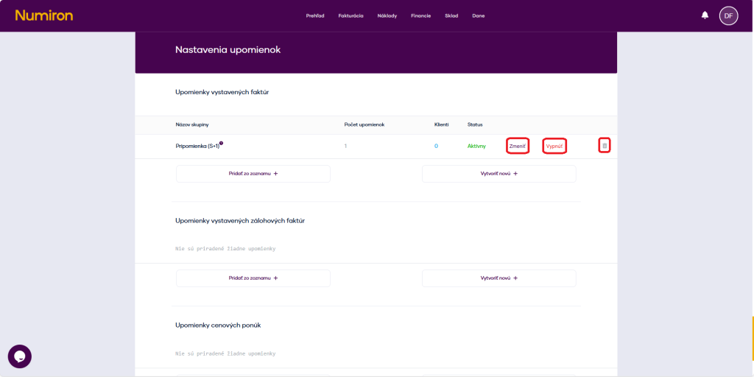Click Zmeniť to edit the reminder group

[x=518, y=146]
